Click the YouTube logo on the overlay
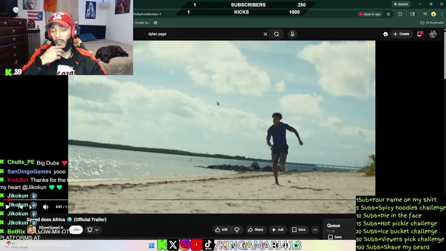Image resolution: width=446 pixels, height=251 pixels. [x=197, y=245]
